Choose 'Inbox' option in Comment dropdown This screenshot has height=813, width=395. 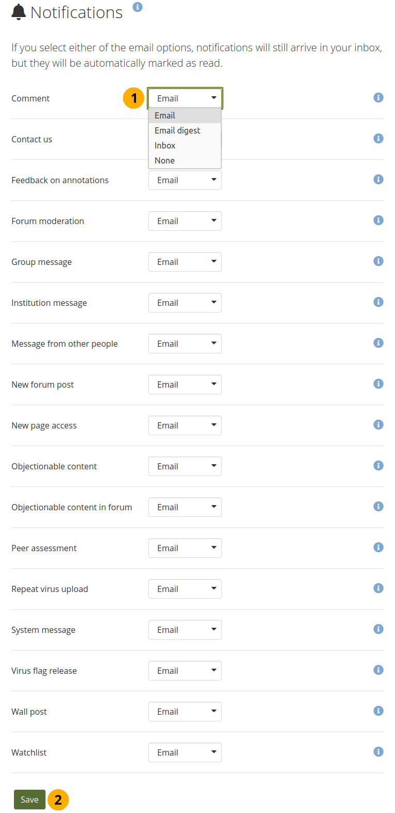(165, 145)
